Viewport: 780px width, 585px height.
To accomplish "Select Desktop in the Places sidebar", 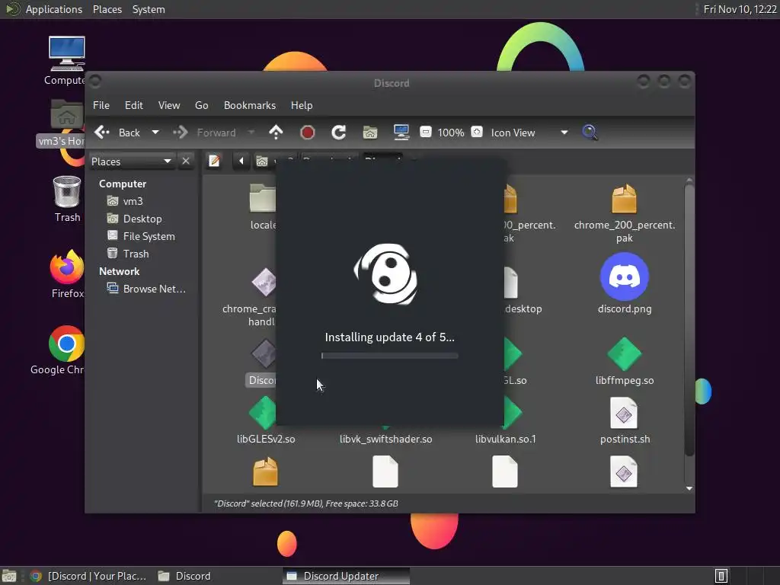I will click(142, 219).
